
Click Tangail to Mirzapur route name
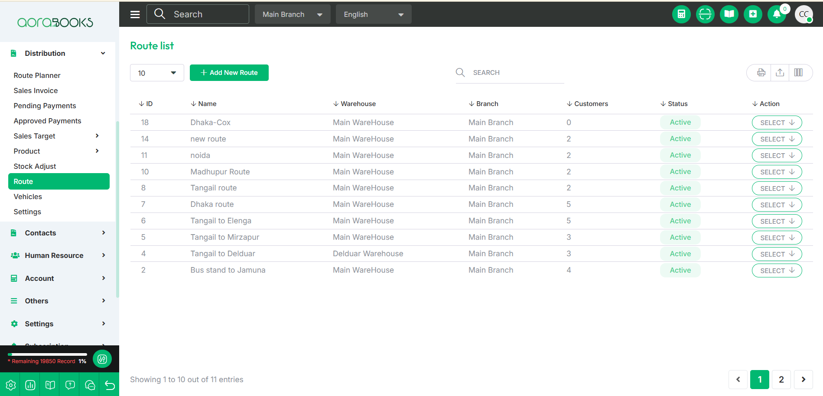[225, 237]
